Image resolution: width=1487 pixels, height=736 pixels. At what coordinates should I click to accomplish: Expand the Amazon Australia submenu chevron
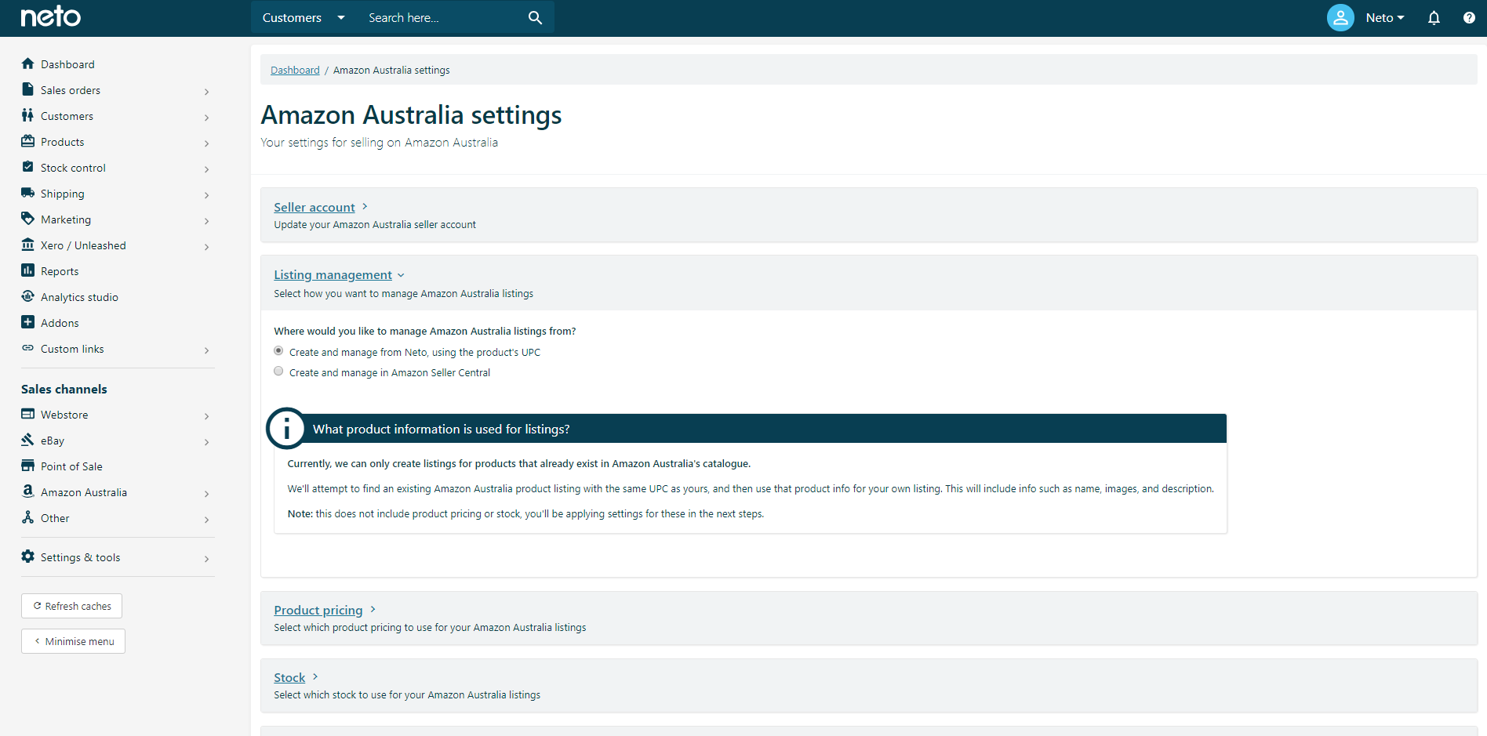[x=207, y=494]
